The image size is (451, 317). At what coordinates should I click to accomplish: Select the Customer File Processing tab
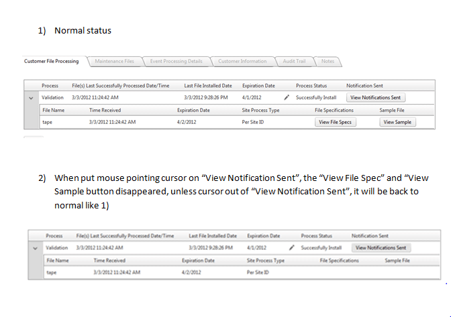51,61
